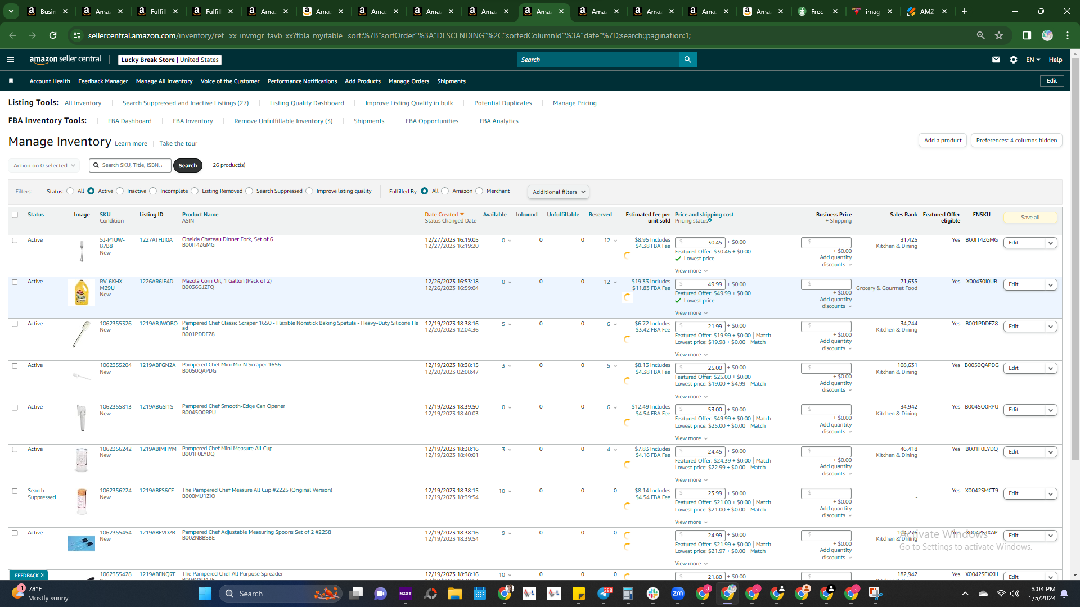Open Chrome's three-dot menu
Screen dimensions: 1080x607
[x=1068, y=35]
